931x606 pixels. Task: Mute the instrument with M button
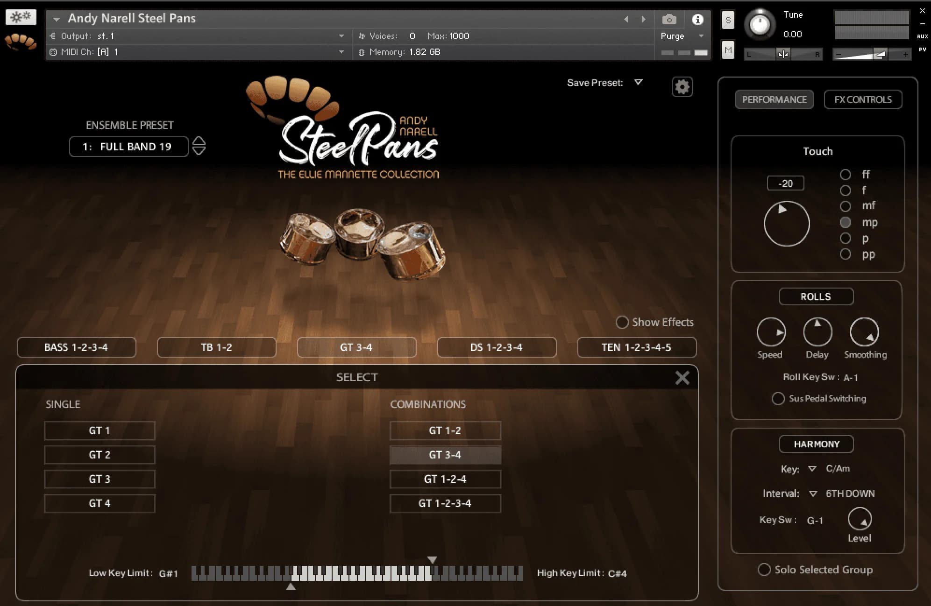point(728,50)
